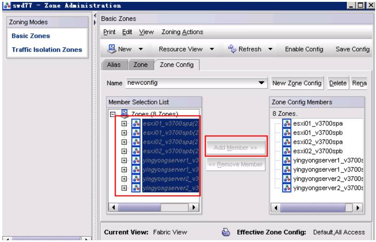Click the Member Selection List scroll right arrow

click(193, 207)
